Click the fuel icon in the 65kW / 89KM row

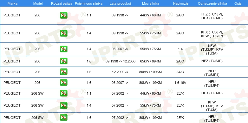pyautogui.click(x=63, y=61)
